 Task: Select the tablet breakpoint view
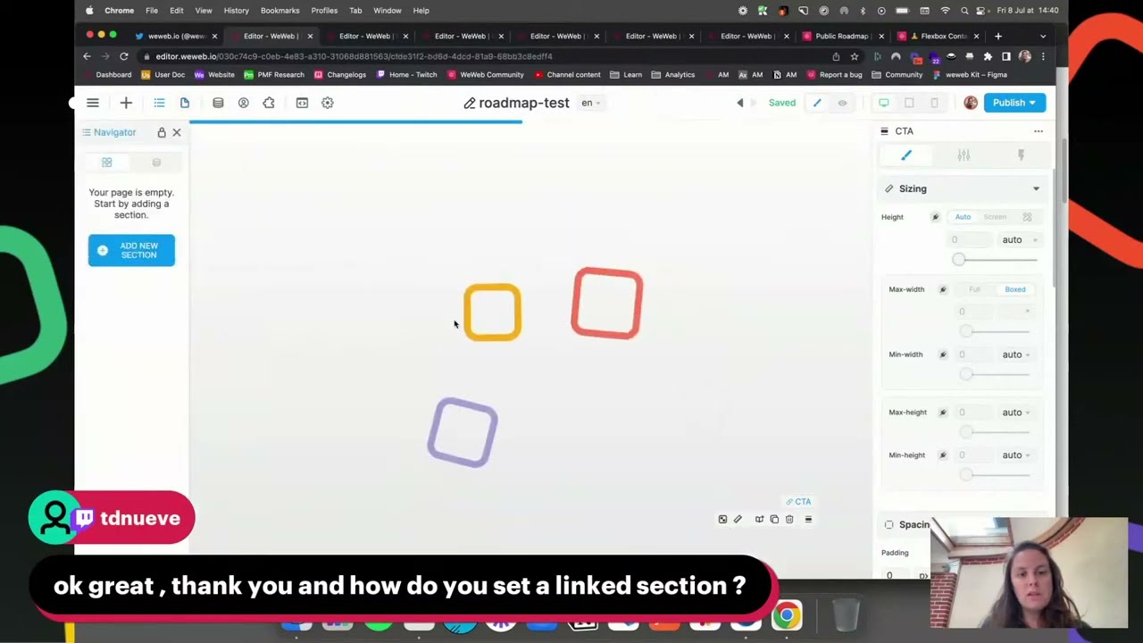coord(909,103)
